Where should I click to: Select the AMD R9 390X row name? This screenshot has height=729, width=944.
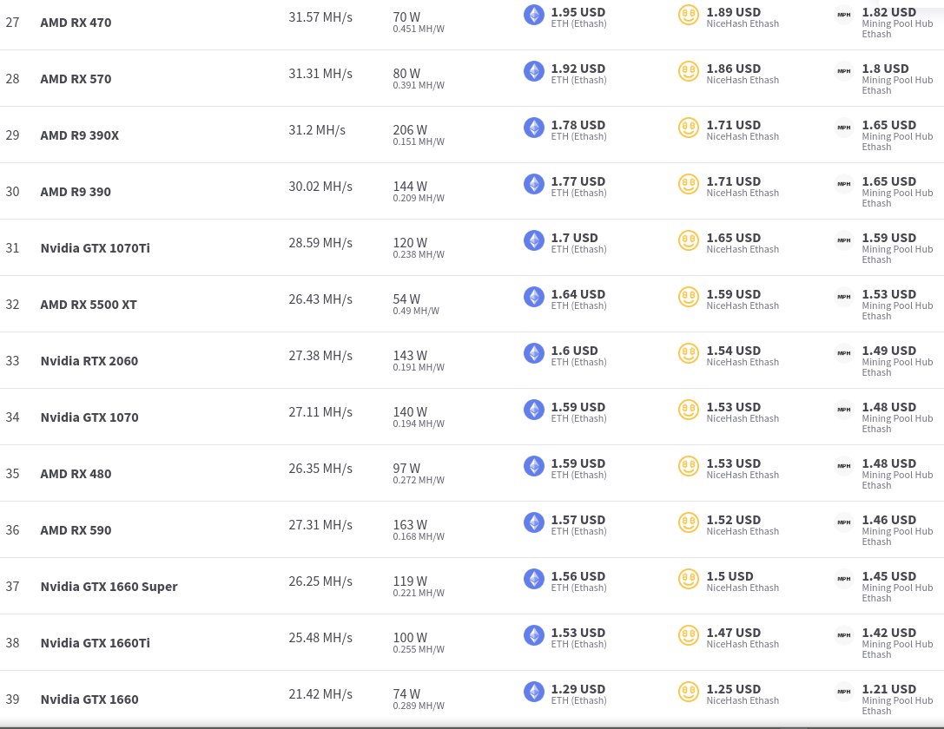click(x=80, y=135)
